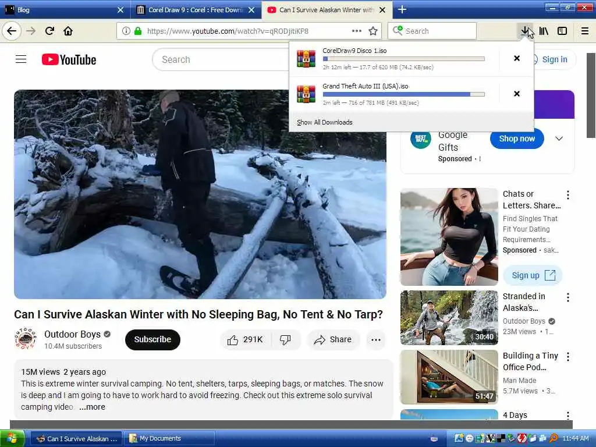Go back to the previous page
This screenshot has width=596, height=447.
tap(12, 31)
